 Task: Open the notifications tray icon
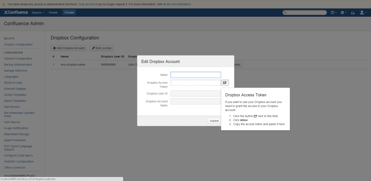[x=353, y=12]
